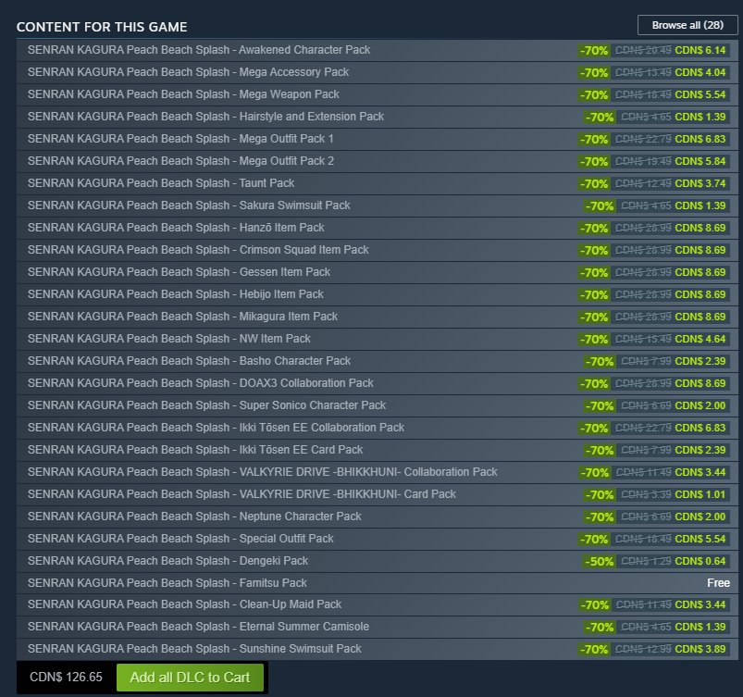
Task: Open the NW Item Pack DLC
Action: pyautogui.click(x=378, y=339)
